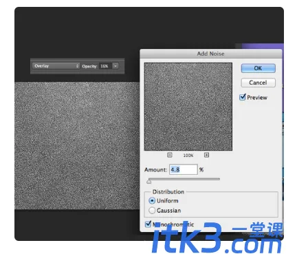The height and width of the screenshot is (254, 297).
Task: Click the Opacity label text
Action: point(89,66)
